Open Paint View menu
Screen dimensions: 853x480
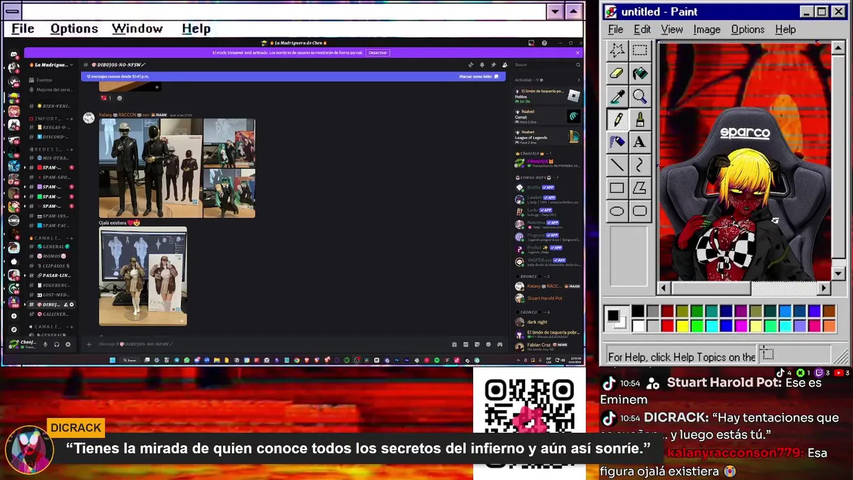pos(672,29)
